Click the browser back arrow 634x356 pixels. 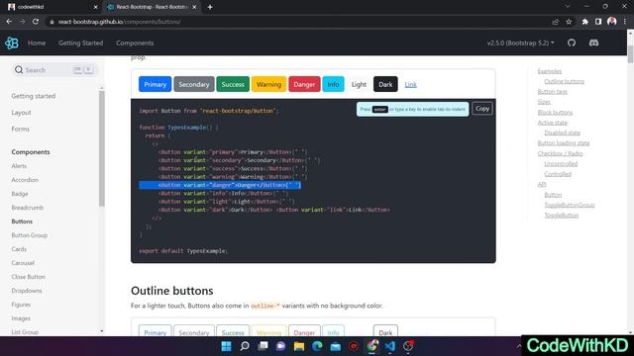point(9,22)
